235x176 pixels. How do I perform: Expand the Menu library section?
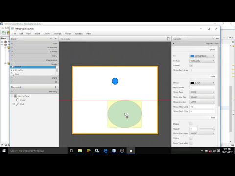point(34,56)
